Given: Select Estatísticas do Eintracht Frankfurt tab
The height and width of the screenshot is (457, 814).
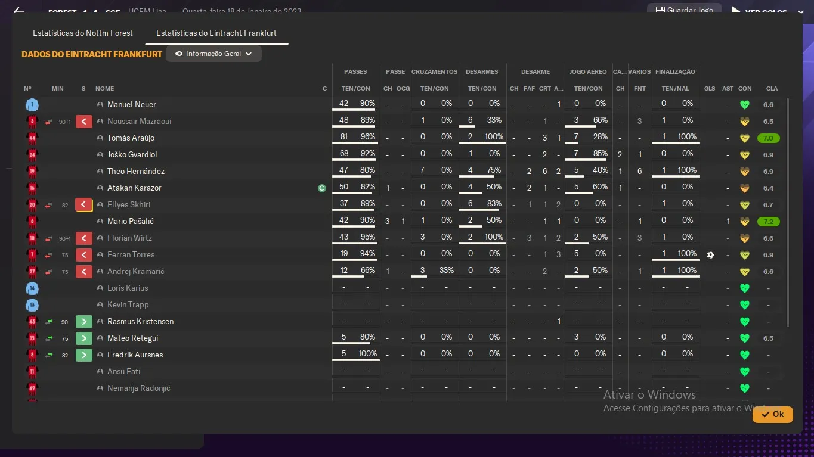Looking at the screenshot, I should [x=216, y=33].
